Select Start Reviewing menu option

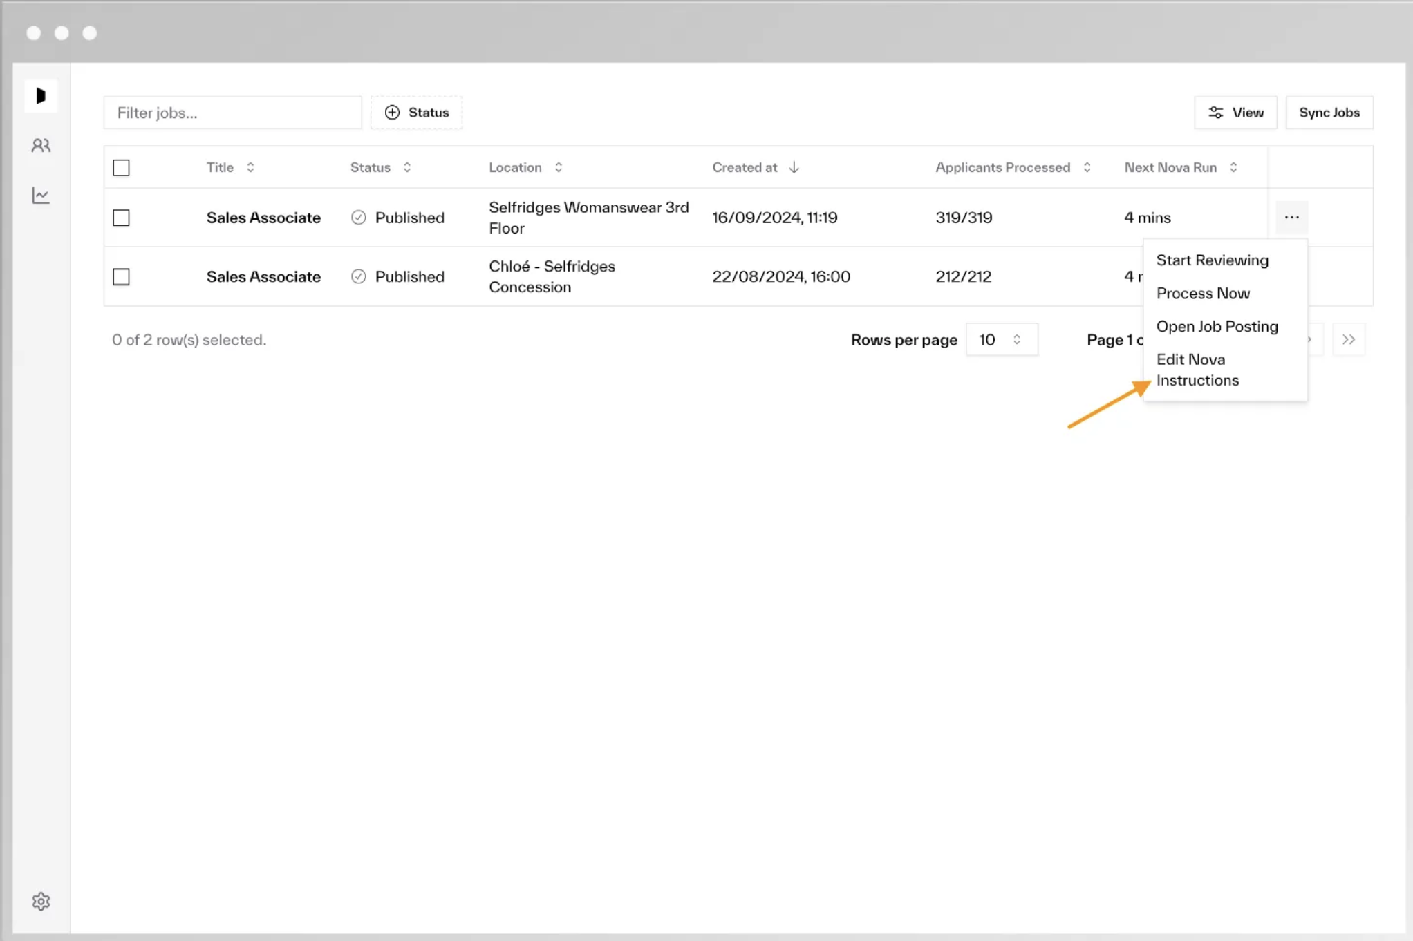coord(1212,260)
